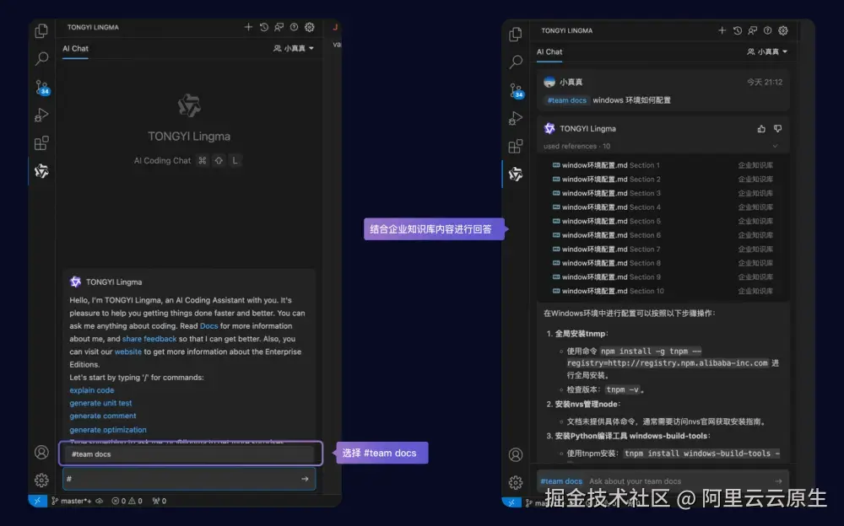Select TONGYI Lingma icon in right window sidebar
The width and height of the screenshot is (844, 526).
(516, 174)
